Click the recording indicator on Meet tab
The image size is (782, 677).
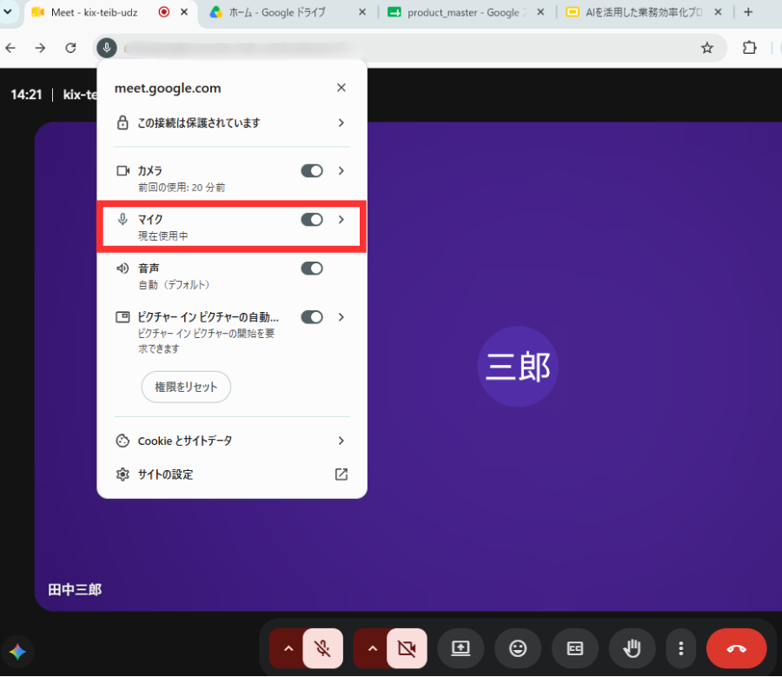coord(163,12)
